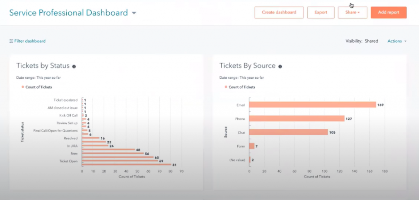The image size is (419, 200).
Task: Click the New status bar showing 56
Action: (x=113, y=153)
